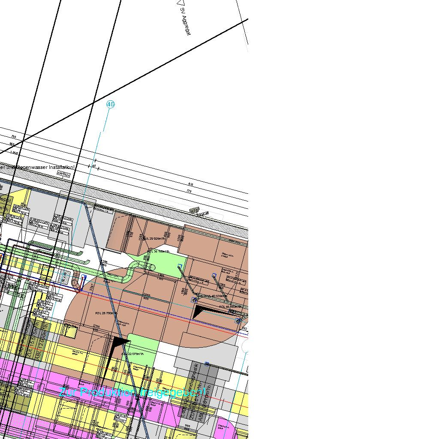Screen dimensions: 439x439
Task: Click the AW5025 tag box
Action: point(63,174)
